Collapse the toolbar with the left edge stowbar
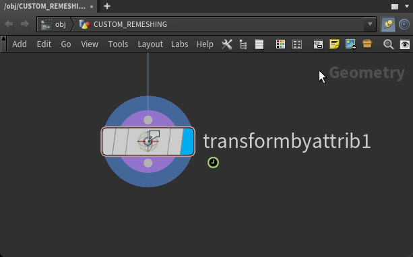Viewport: 413px width, 257px height. pyautogui.click(x=3, y=44)
